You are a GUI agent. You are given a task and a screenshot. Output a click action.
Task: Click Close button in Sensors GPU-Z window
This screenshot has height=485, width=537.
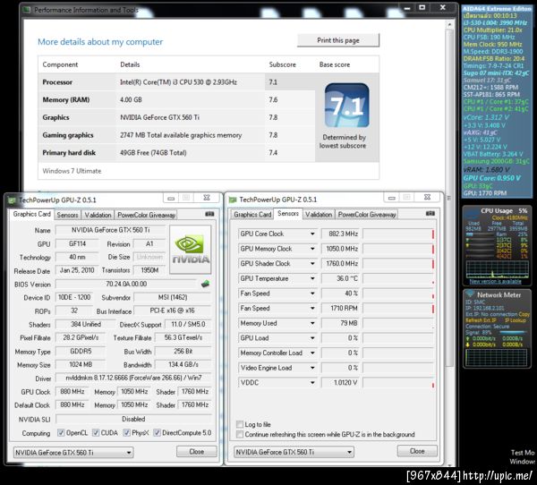(416, 452)
